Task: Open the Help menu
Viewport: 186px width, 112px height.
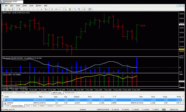Action: click(x=46, y=5)
